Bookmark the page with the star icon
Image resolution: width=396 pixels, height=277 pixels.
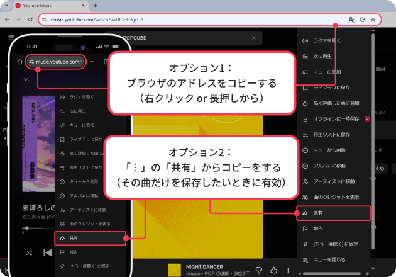point(373,20)
